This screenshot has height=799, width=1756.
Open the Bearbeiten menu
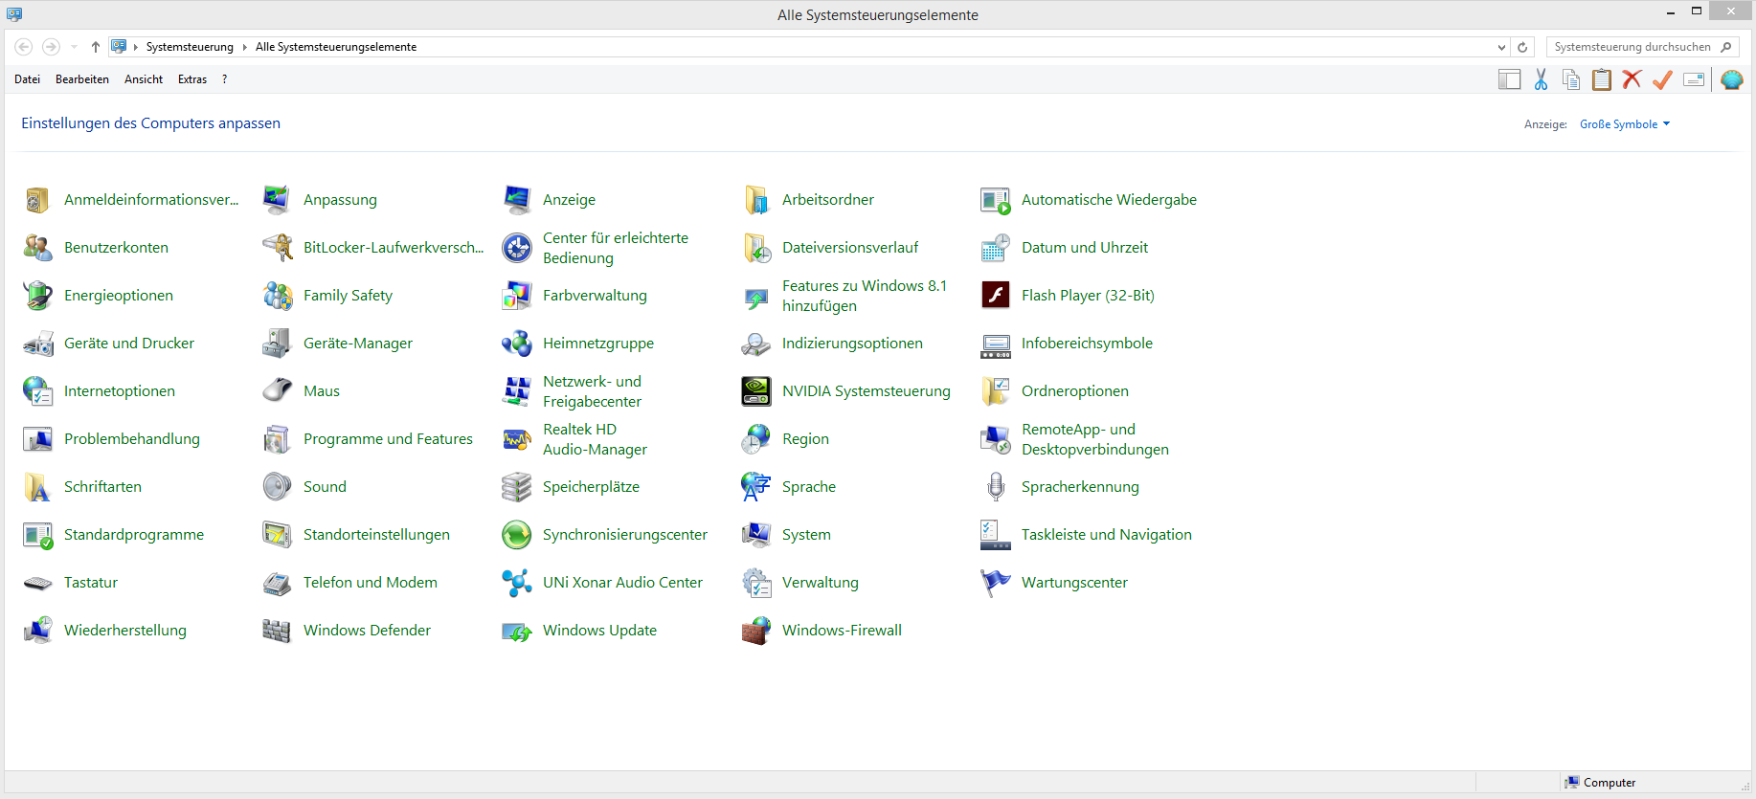[82, 79]
